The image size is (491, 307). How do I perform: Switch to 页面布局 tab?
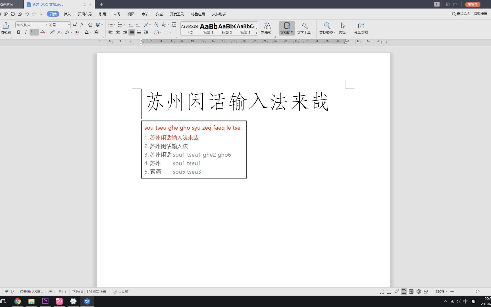point(85,14)
